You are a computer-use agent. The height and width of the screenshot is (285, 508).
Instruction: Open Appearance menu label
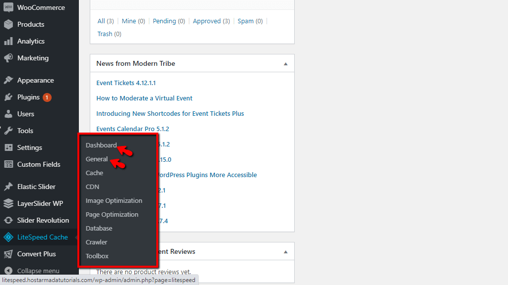coord(36,81)
